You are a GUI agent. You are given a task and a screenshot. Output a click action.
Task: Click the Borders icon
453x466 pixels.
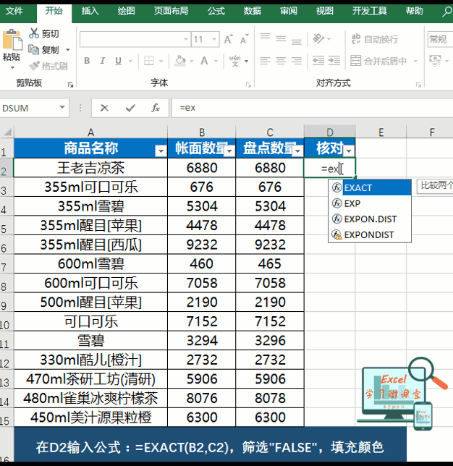(149, 61)
